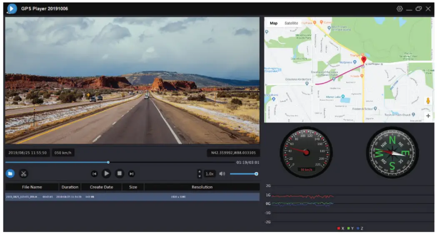Skip to previous video file
The height and width of the screenshot is (235, 437).
pos(95,174)
